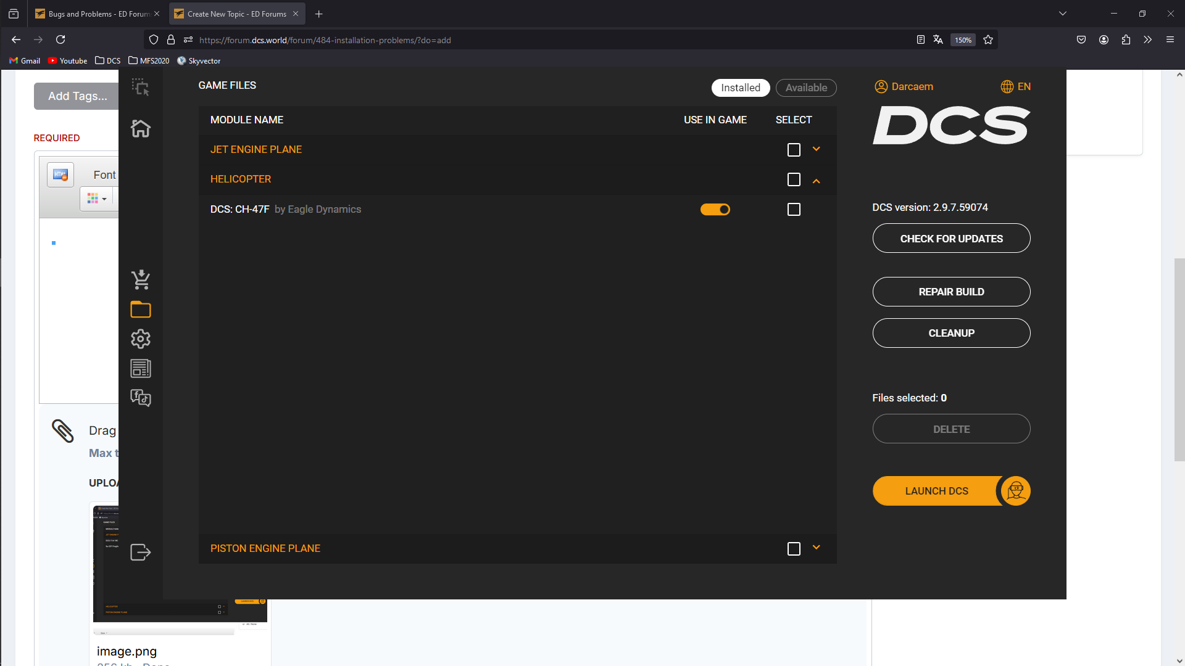This screenshot has height=666, width=1185.
Task: Toggle reader view in address bar
Action: click(x=920, y=39)
